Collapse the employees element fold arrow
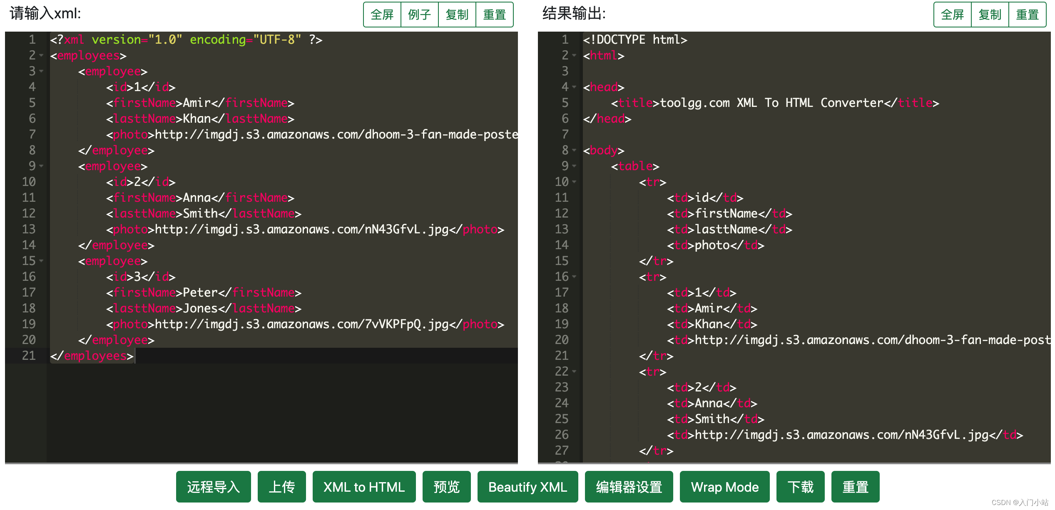The image size is (1055, 510). tap(40, 55)
